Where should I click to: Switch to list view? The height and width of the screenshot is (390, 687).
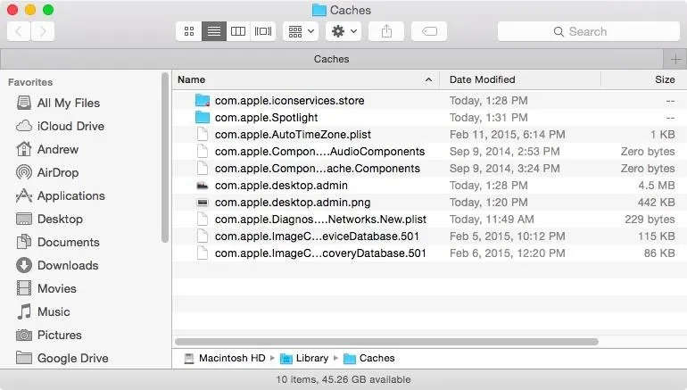[214, 31]
